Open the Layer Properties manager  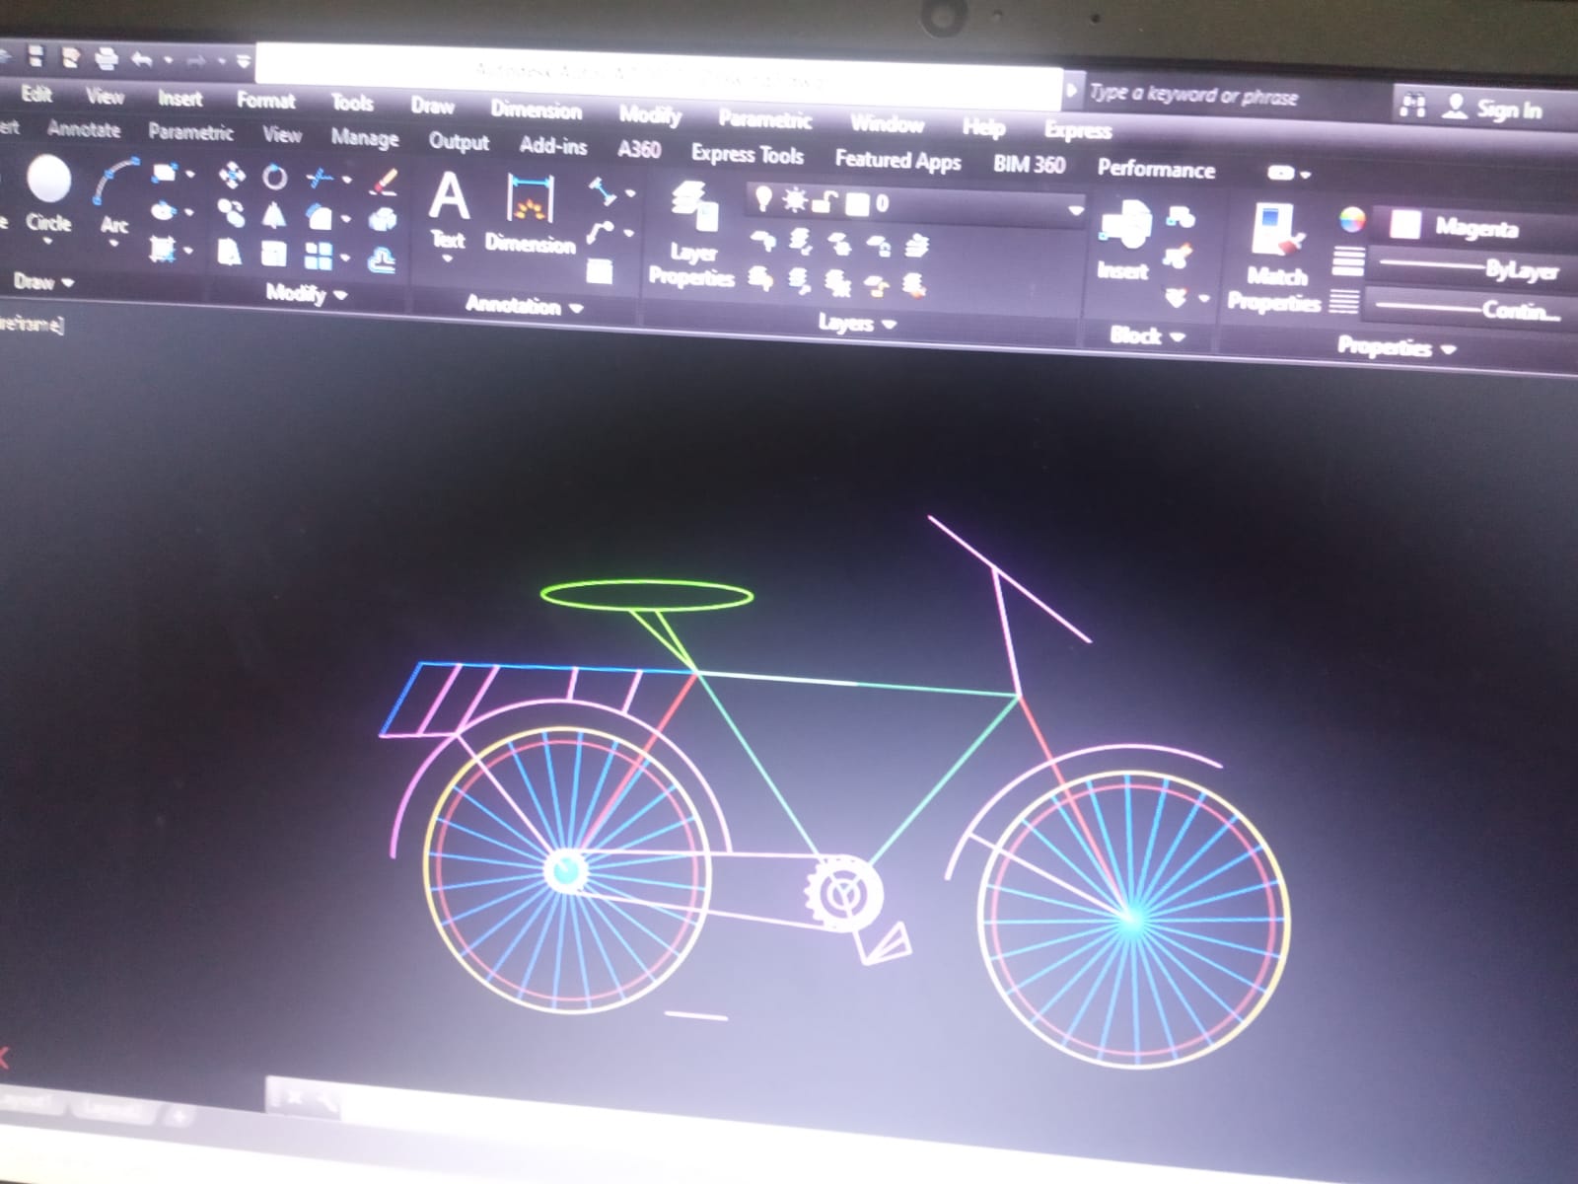click(x=692, y=235)
